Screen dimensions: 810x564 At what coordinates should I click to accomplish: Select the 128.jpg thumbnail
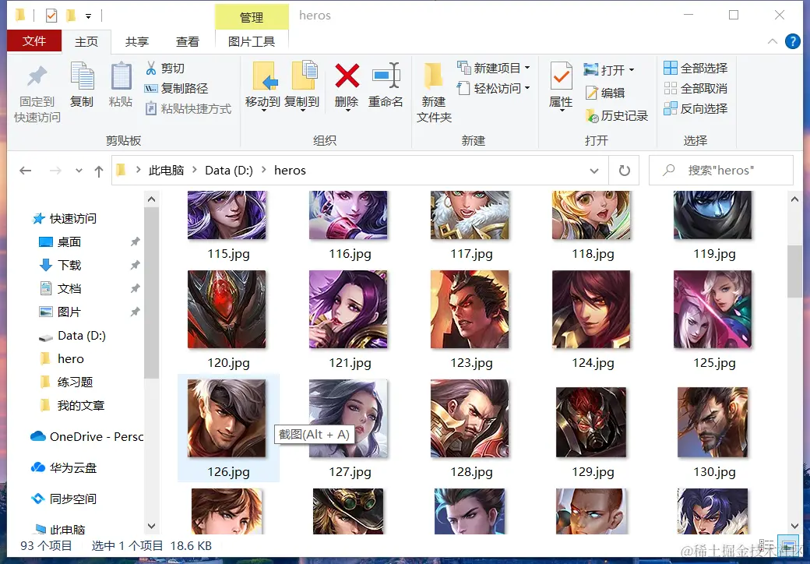pos(470,418)
